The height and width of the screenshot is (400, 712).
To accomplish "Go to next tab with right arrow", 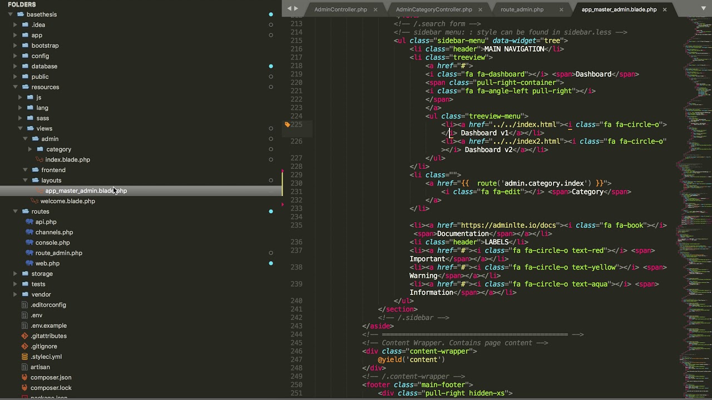I will click(x=296, y=8).
